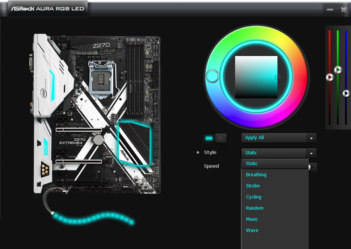The height and width of the screenshot is (249, 351).
Task: Select the red section of the hue ring
Action: pyautogui.click(x=300, y=77)
